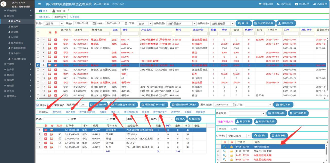330x163 pixels.
Task: Click the red delete icon in row 3
Action: tap(55, 48)
